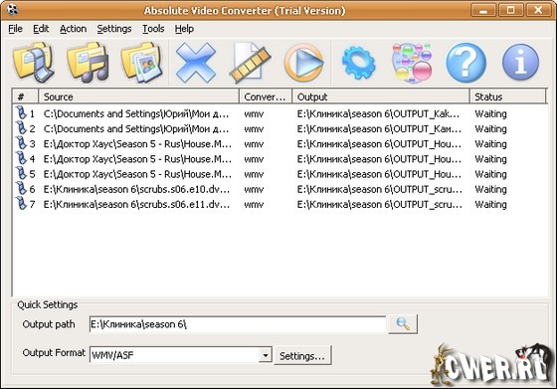
Task: Click the wmv format cell in row 3
Action: point(254,144)
